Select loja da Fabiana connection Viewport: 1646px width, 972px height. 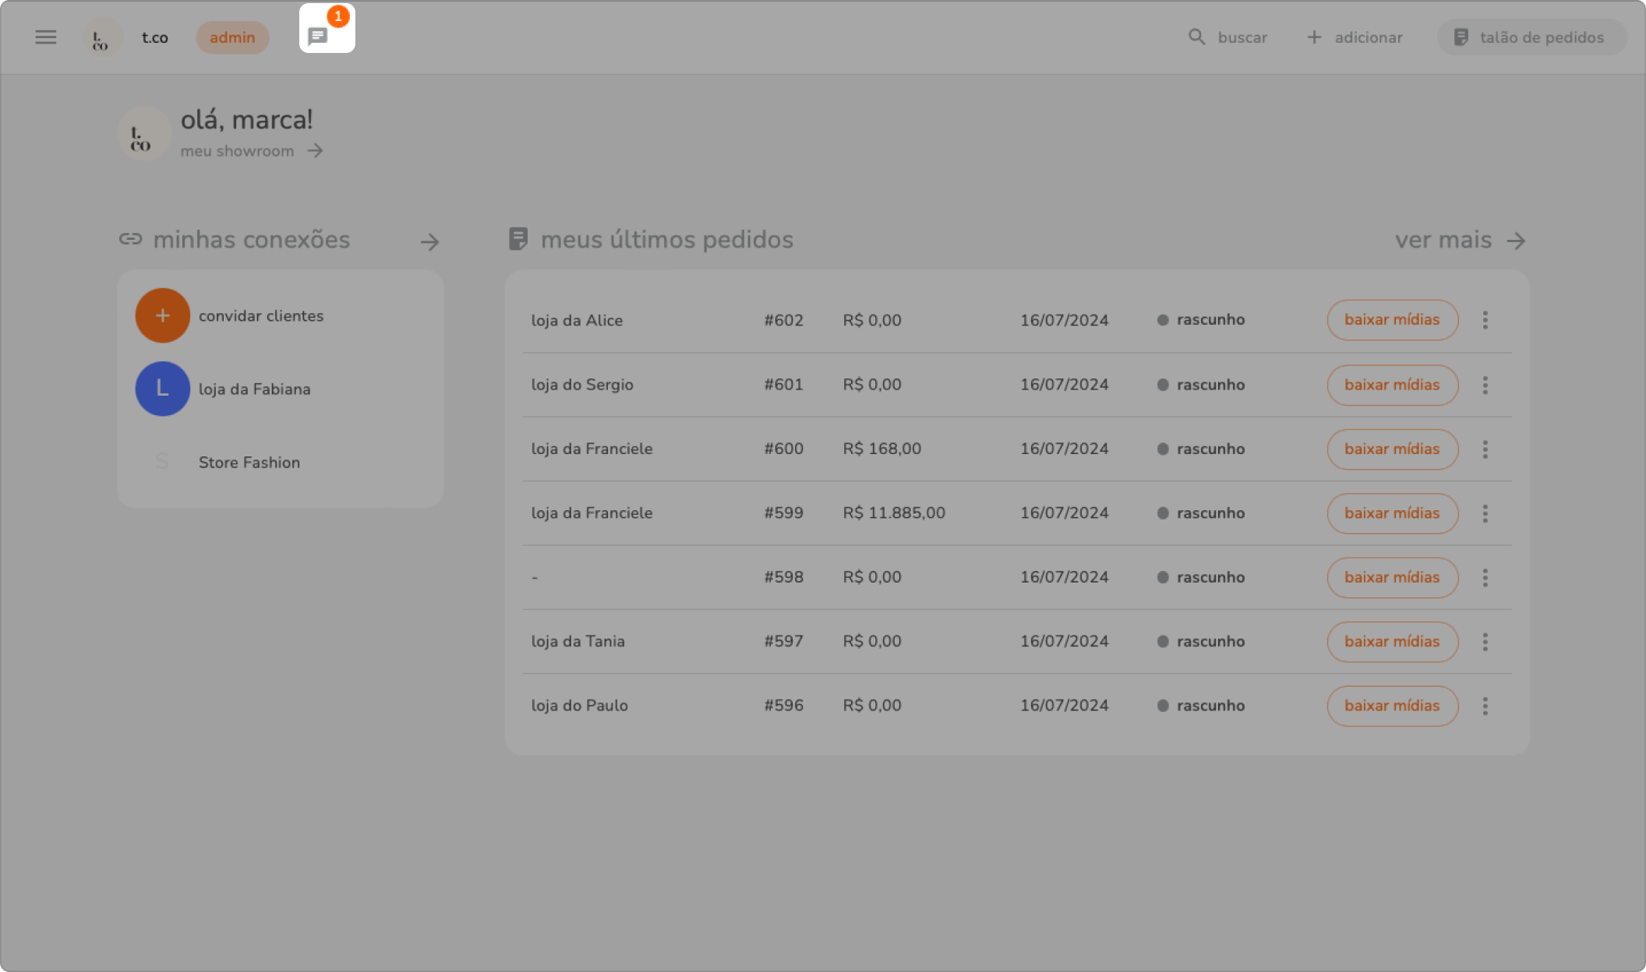(x=254, y=389)
